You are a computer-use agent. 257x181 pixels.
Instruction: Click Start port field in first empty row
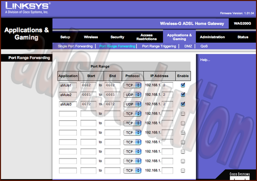click(x=88, y=114)
